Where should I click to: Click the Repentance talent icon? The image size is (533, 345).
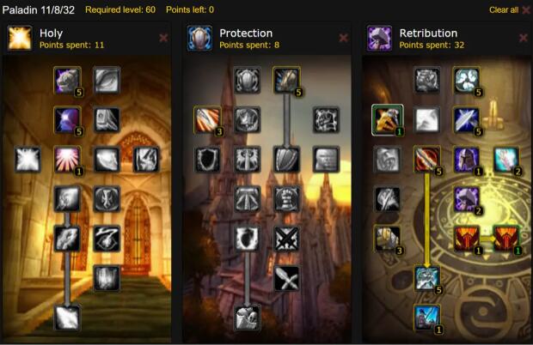point(427,318)
